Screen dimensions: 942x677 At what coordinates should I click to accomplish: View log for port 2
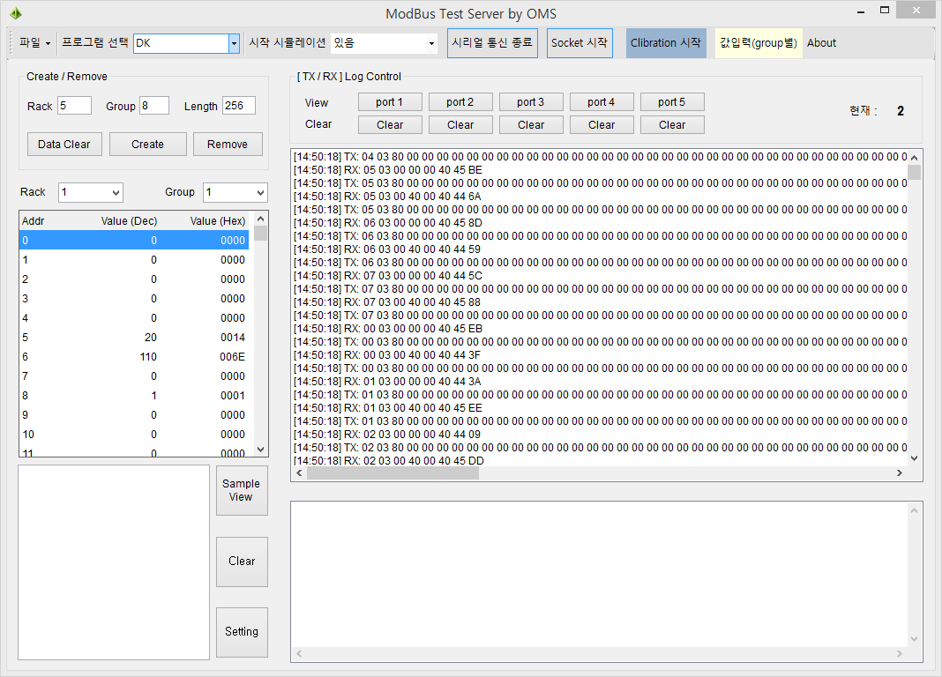pos(460,102)
